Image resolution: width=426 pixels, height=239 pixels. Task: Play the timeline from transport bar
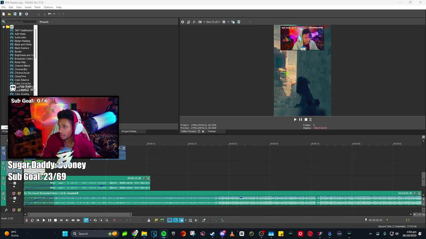[x=44, y=220]
